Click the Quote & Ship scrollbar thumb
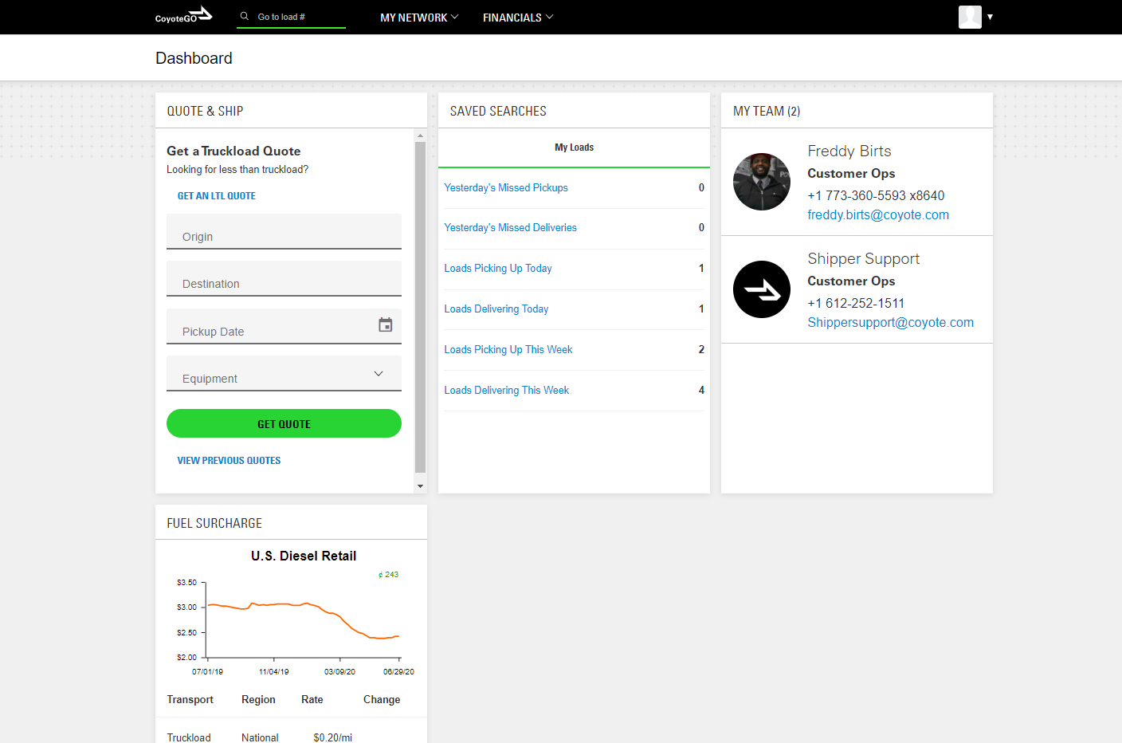1122x743 pixels. (x=420, y=308)
